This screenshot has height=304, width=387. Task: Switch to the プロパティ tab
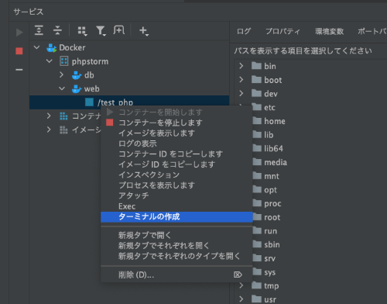tap(283, 31)
